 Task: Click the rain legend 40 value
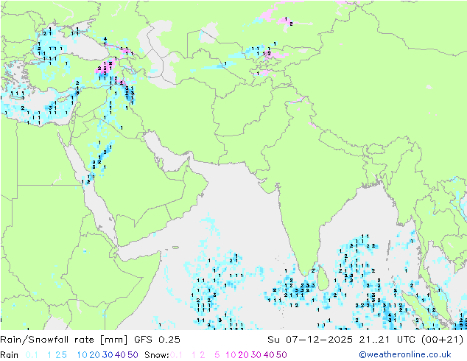click(x=120, y=355)
